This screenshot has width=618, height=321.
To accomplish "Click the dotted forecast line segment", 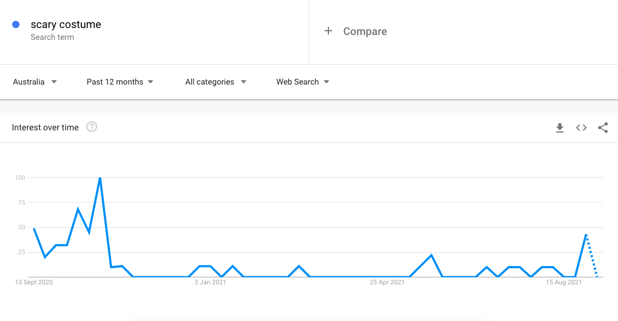I will point(592,255).
